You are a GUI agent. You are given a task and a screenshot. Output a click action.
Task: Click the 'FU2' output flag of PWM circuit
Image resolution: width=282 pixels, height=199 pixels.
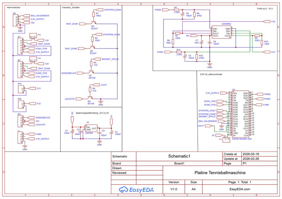pos(266,21)
